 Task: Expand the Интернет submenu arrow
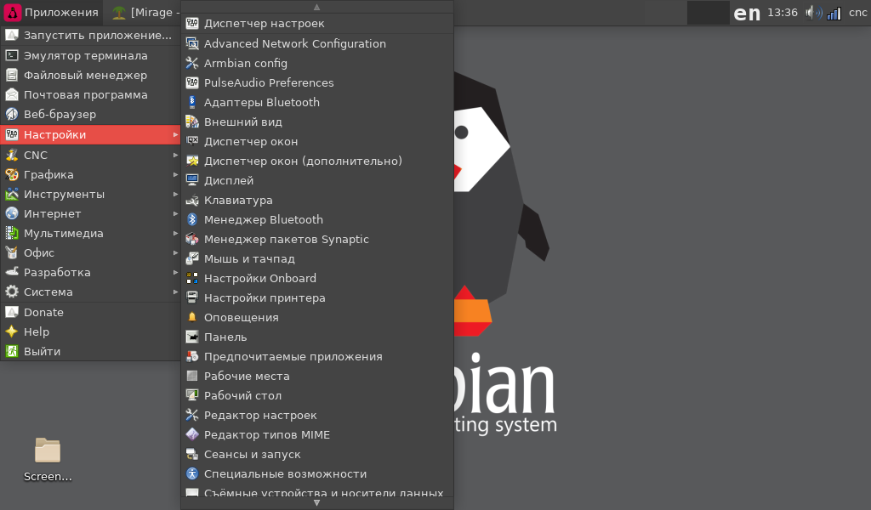tap(175, 213)
